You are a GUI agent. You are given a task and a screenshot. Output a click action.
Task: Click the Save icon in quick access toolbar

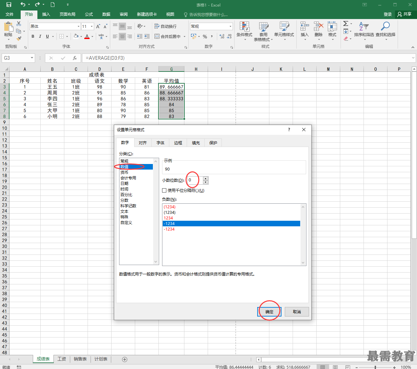(x=9, y=5)
